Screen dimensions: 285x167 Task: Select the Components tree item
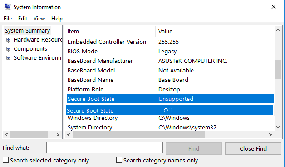pyautogui.click(x=30, y=48)
